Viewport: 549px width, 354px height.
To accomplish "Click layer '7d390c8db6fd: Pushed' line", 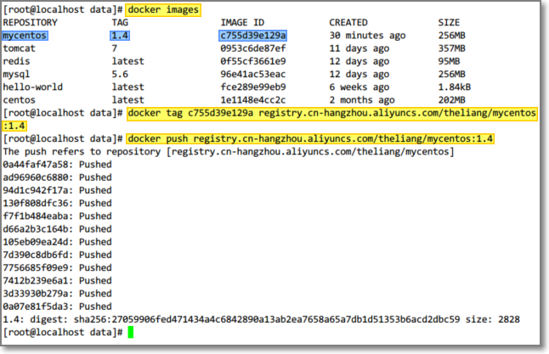I will coord(58,255).
